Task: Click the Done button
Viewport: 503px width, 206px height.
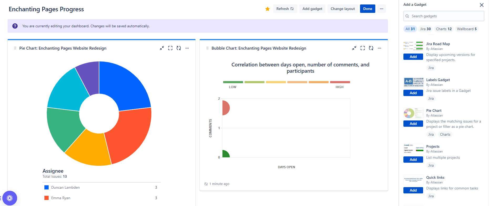Action: click(367, 9)
